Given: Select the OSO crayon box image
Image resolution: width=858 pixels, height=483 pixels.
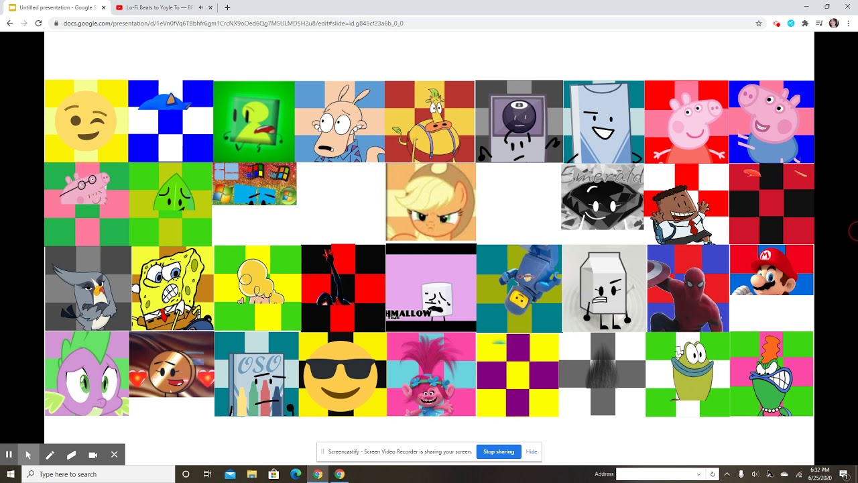Looking at the screenshot, I should click(x=256, y=374).
